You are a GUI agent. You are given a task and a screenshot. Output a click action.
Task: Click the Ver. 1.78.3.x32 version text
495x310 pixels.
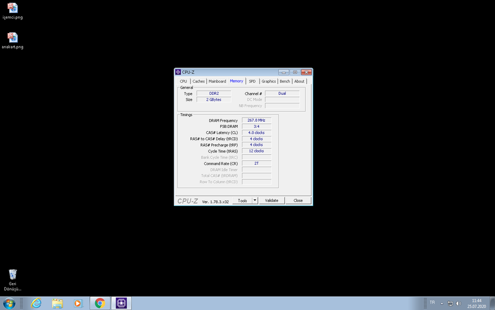(x=215, y=202)
